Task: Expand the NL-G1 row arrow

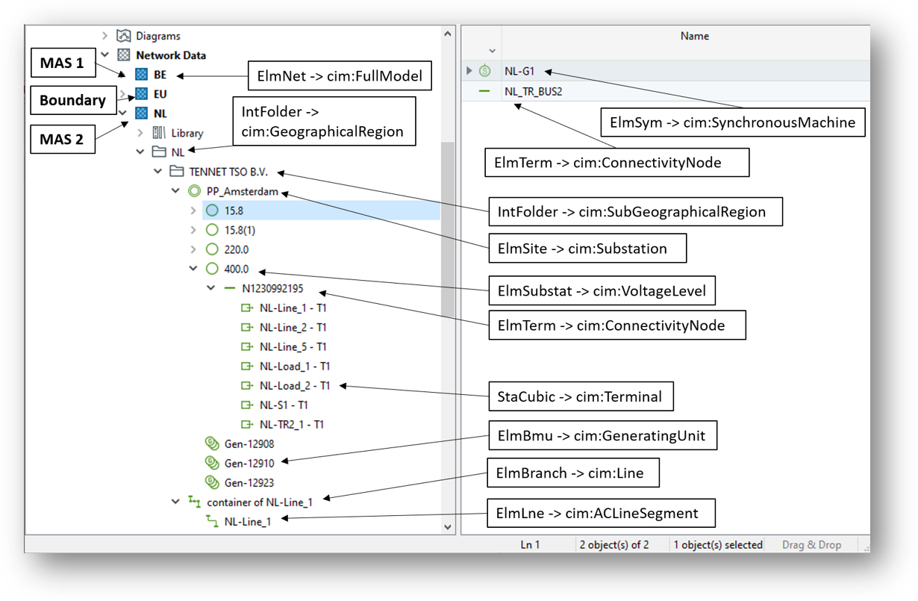Action: tap(469, 71)
